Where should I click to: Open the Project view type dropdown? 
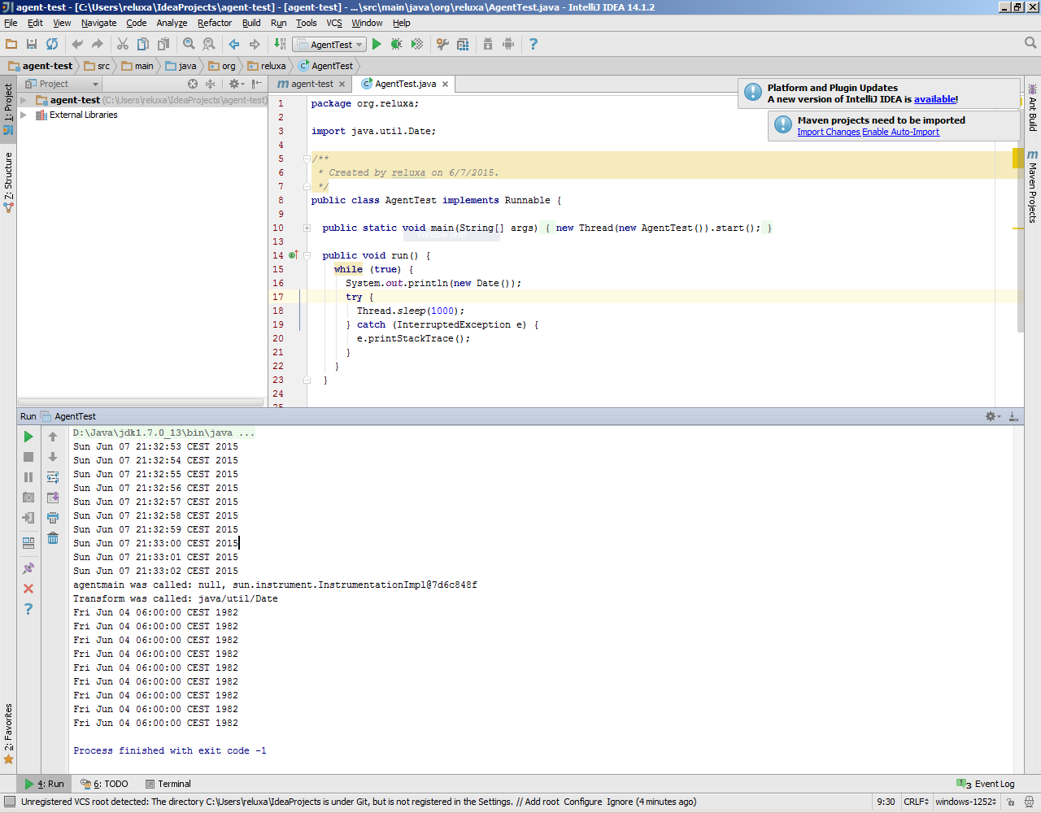[x=61, y=84]
